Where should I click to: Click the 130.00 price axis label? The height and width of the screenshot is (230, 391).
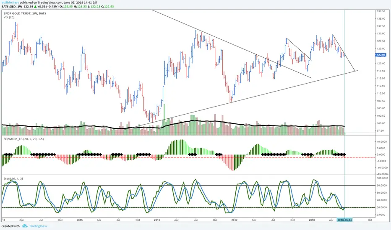(381, 33)
